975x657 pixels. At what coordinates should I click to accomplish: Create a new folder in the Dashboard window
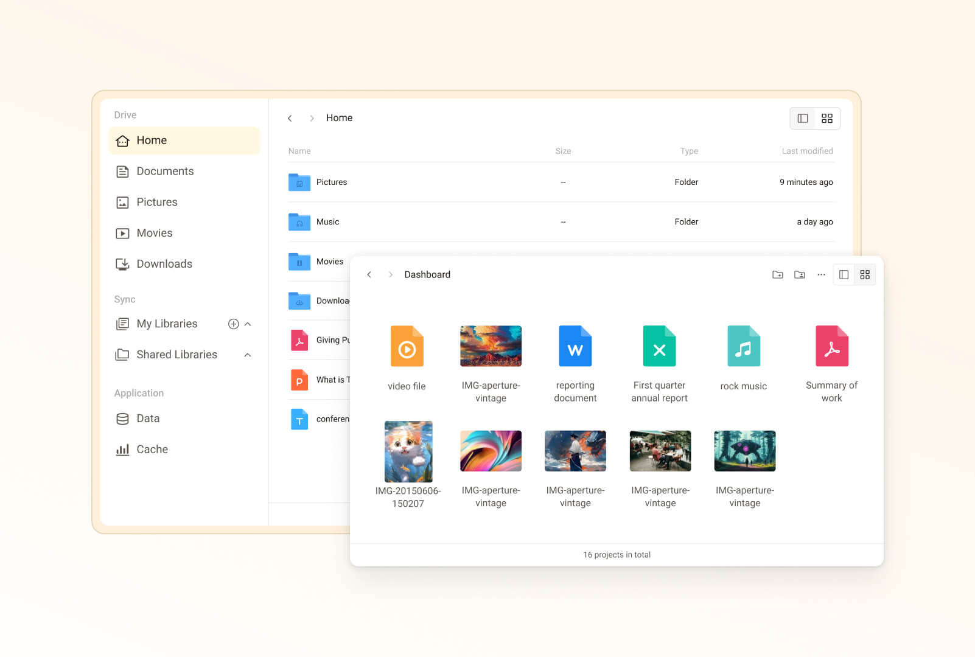tap(778, 274)
